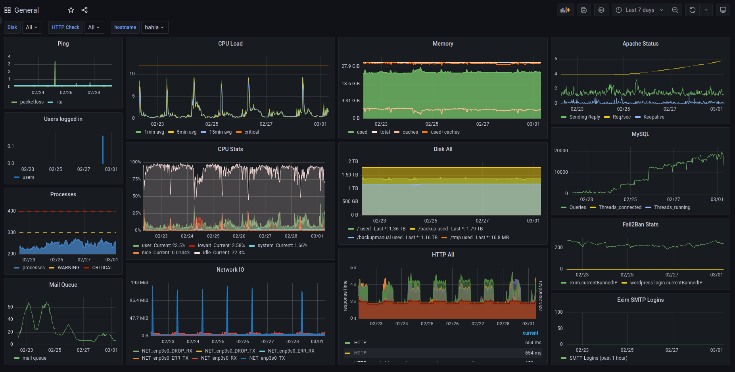
Task: Open the hostname bahia dropdown
Action: [155, 27]
